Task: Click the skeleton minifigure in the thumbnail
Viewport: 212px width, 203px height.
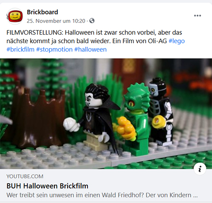Action: (x=161, y=112)
